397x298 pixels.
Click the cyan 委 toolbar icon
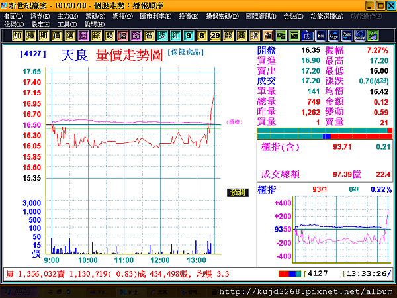[162, 36]
